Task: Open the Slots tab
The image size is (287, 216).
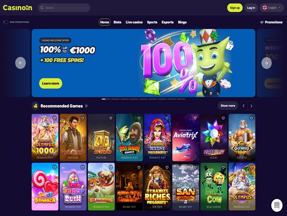Action: 117,22
